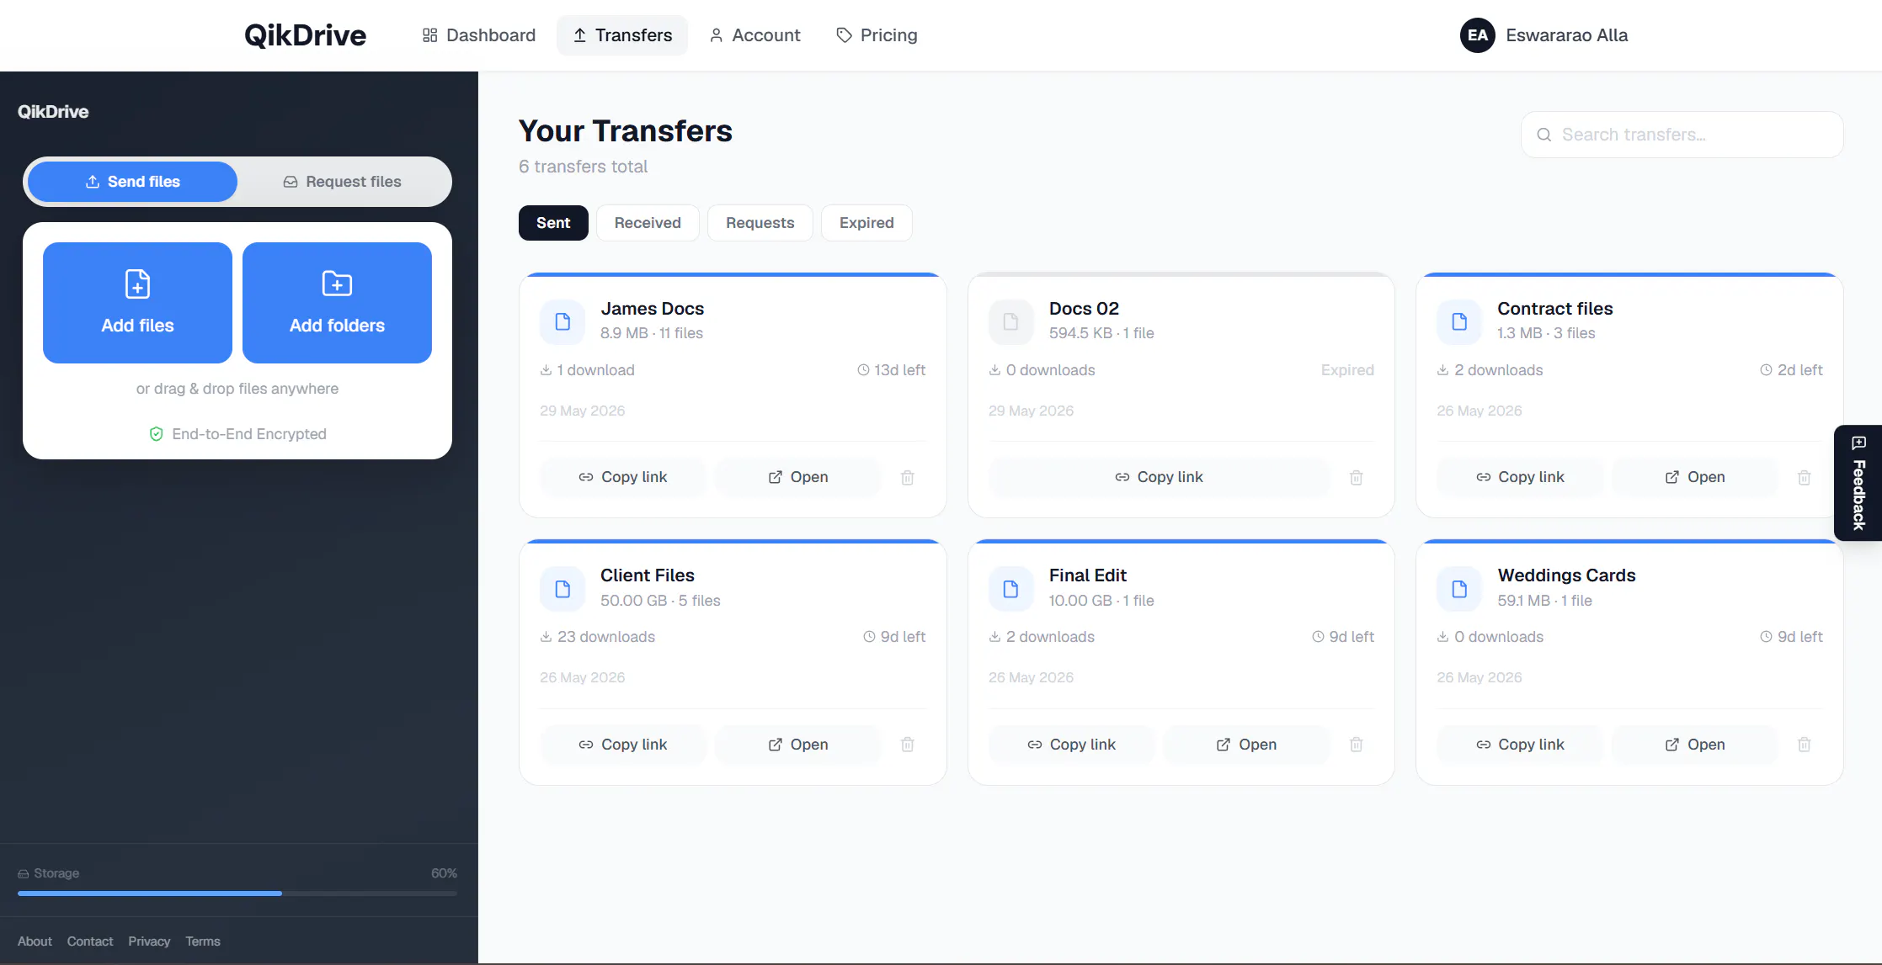The height and width of the screenshot is (965, 1882).
Task: Click the clock icon beside 13d left
Action: coord(863,370)
